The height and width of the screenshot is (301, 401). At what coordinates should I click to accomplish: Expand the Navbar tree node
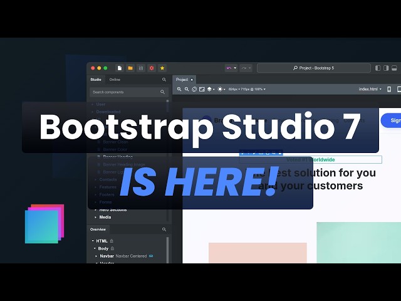[x=96, y=256]
